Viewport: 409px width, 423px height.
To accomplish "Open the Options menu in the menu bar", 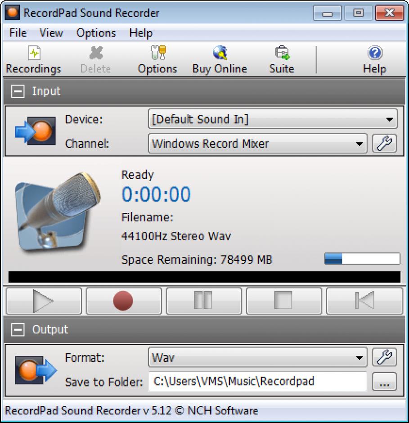I will [x=96, y=33].
